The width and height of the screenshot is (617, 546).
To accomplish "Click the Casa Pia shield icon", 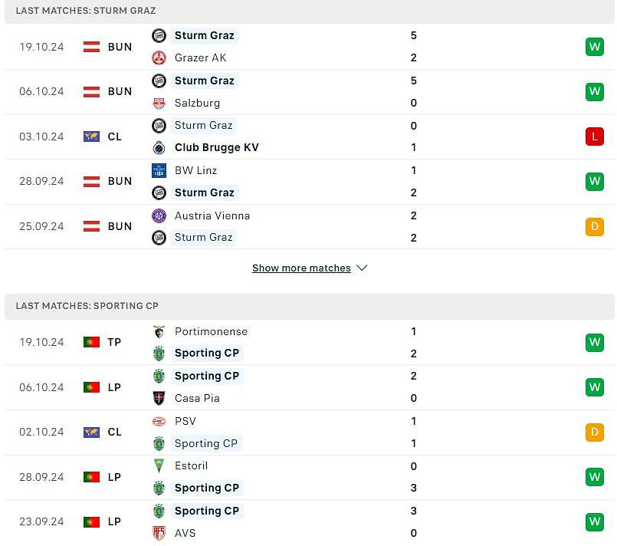I will [x=159, y=398].
